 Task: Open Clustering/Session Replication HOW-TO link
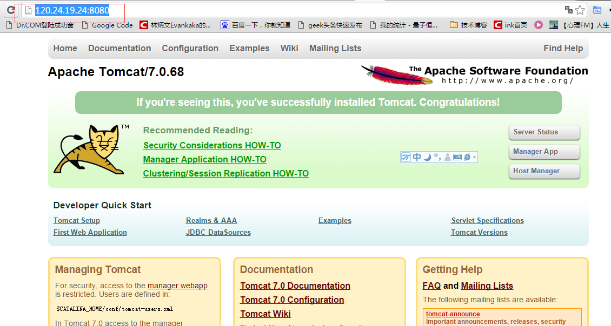pos(226,173)
